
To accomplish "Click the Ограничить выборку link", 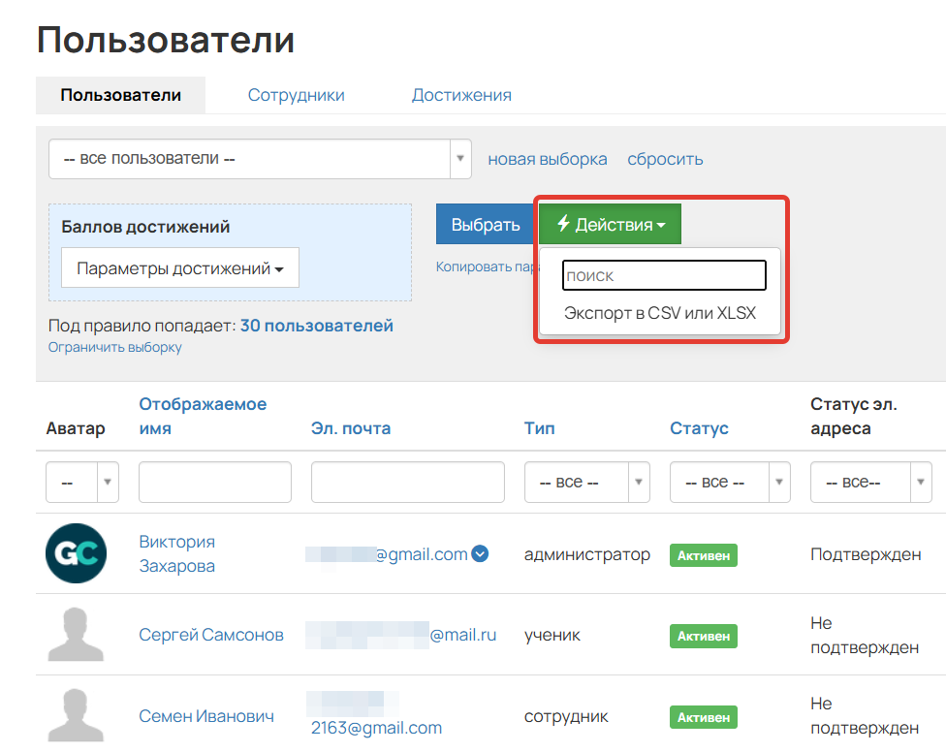I will click(x=115, y=347).
